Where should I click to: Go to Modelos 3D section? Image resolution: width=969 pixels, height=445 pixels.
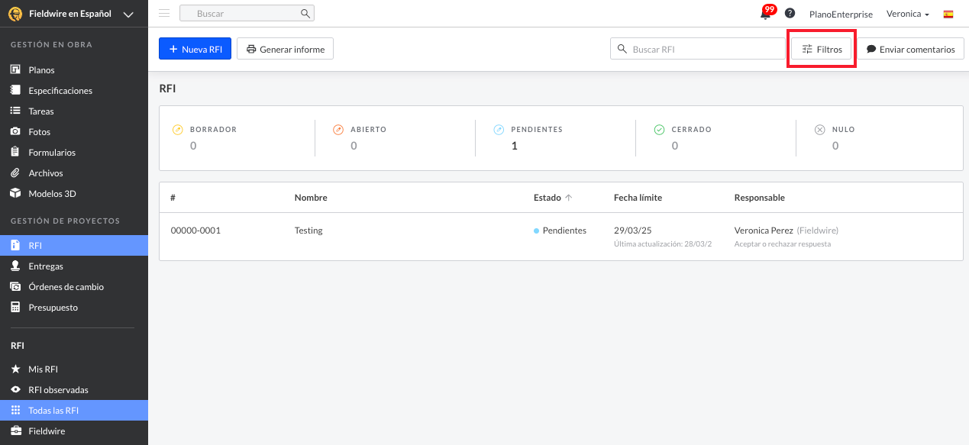(52, 194)
